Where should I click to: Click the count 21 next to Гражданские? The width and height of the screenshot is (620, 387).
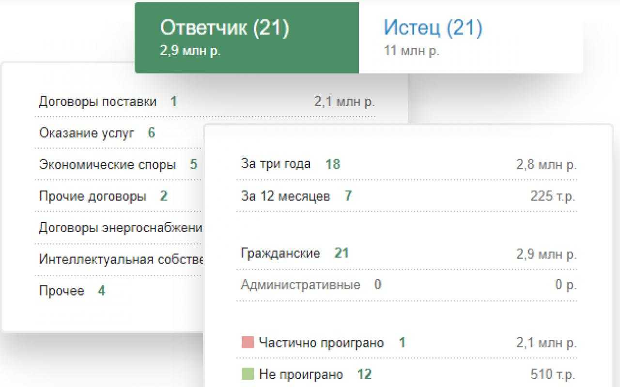[341, 253]
